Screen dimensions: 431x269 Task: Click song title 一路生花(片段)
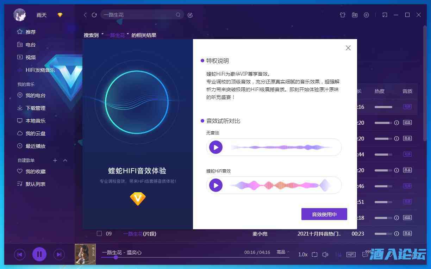[139, 233]
